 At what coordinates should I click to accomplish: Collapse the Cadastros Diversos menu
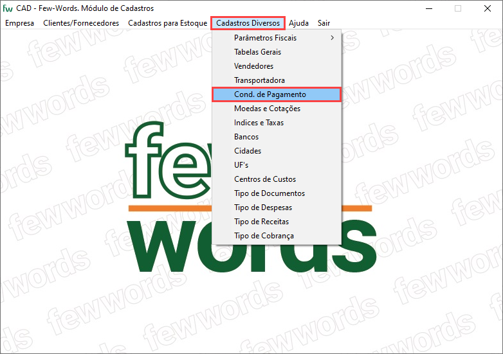248,23
